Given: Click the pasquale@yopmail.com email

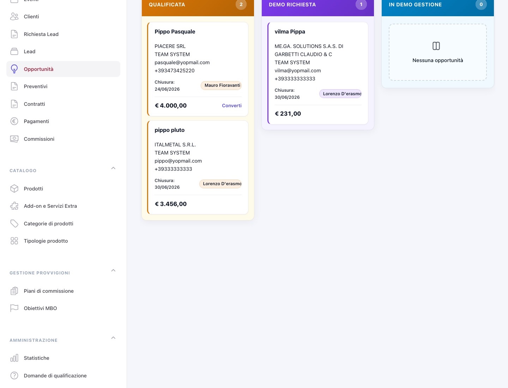Looking at the screenshot, I should coord(182,62).
